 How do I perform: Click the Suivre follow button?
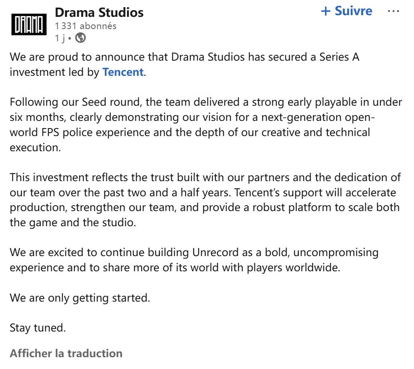(353, 11)
